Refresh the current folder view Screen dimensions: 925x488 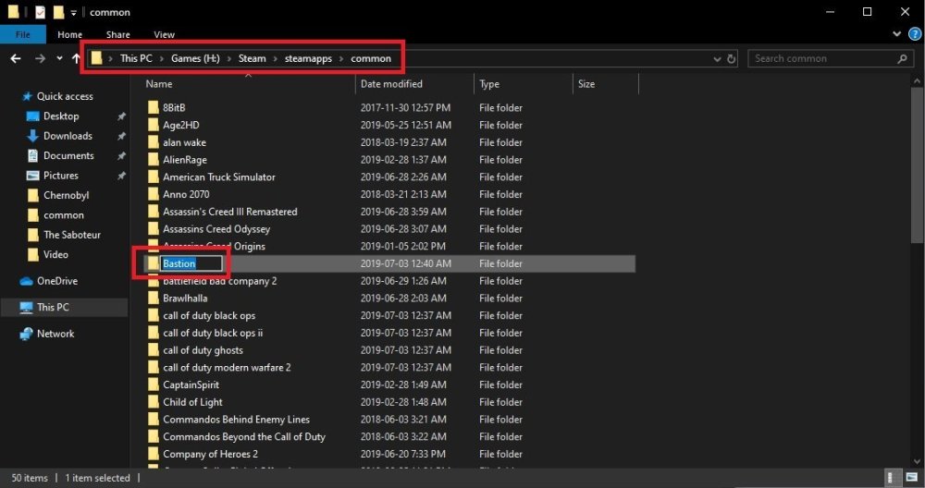(732, 58)
